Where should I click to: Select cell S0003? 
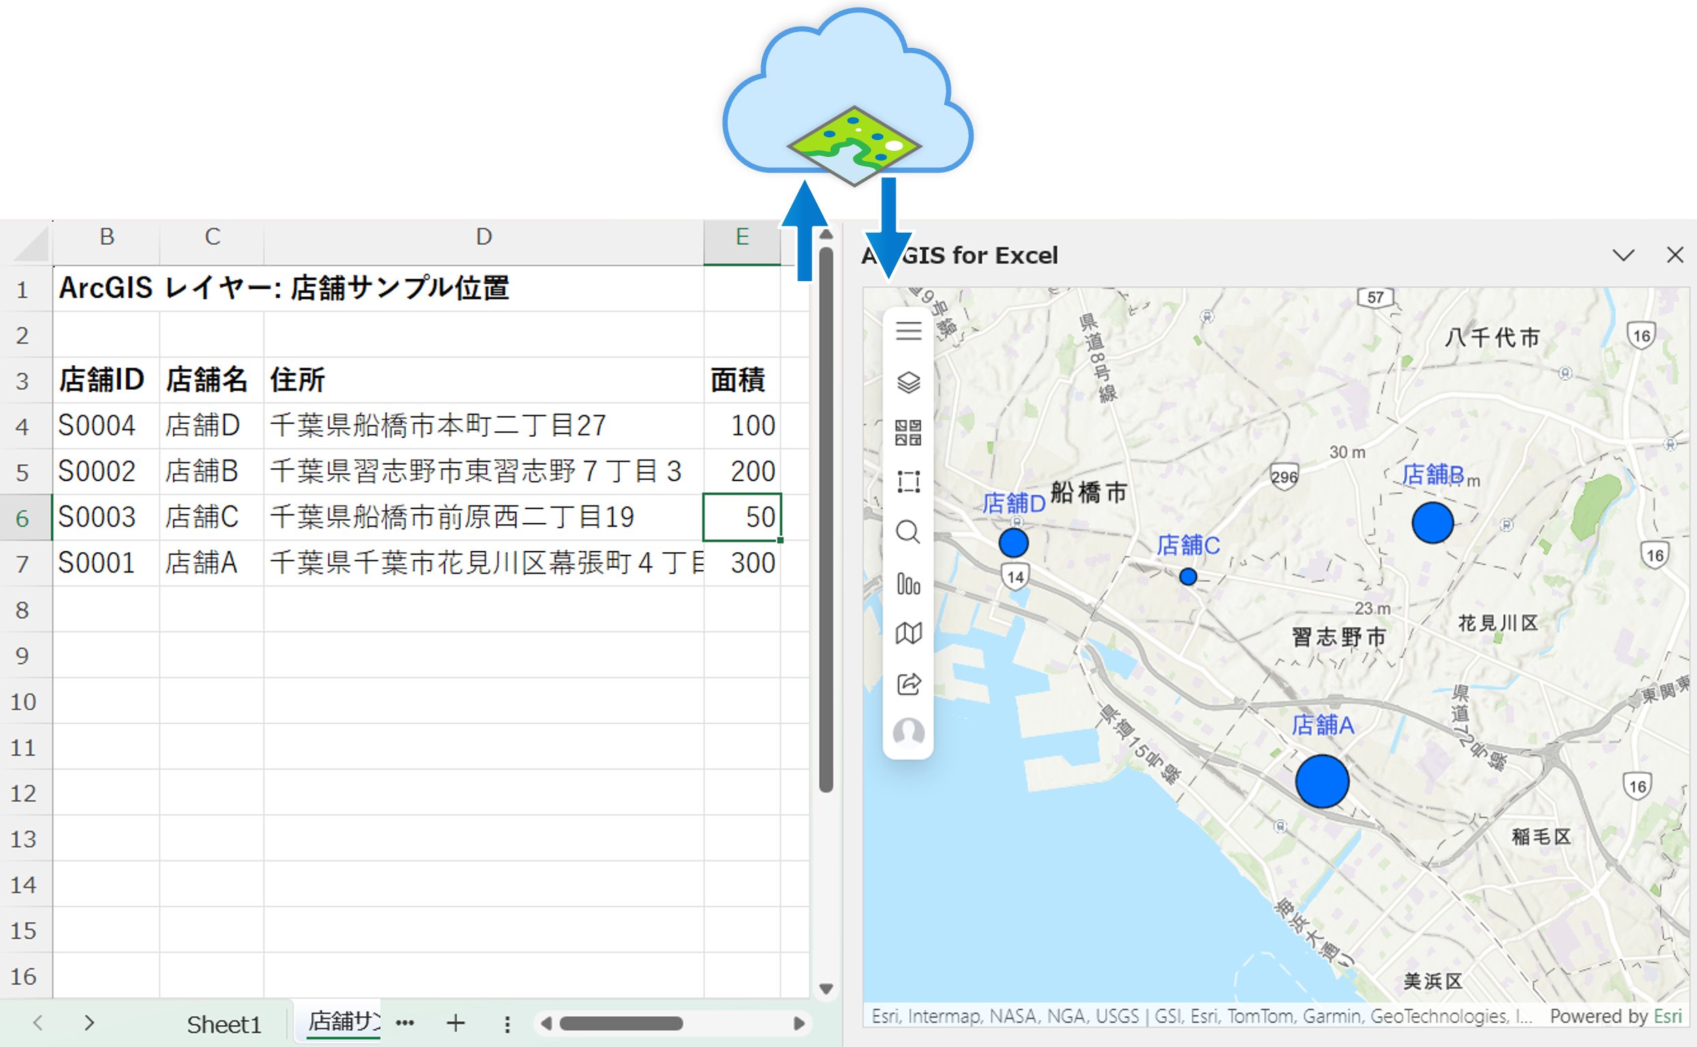106,517
